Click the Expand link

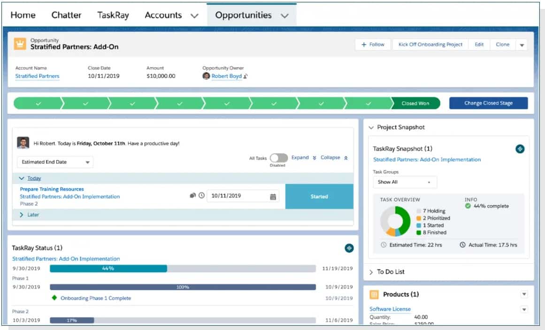[x=300, y=158]
